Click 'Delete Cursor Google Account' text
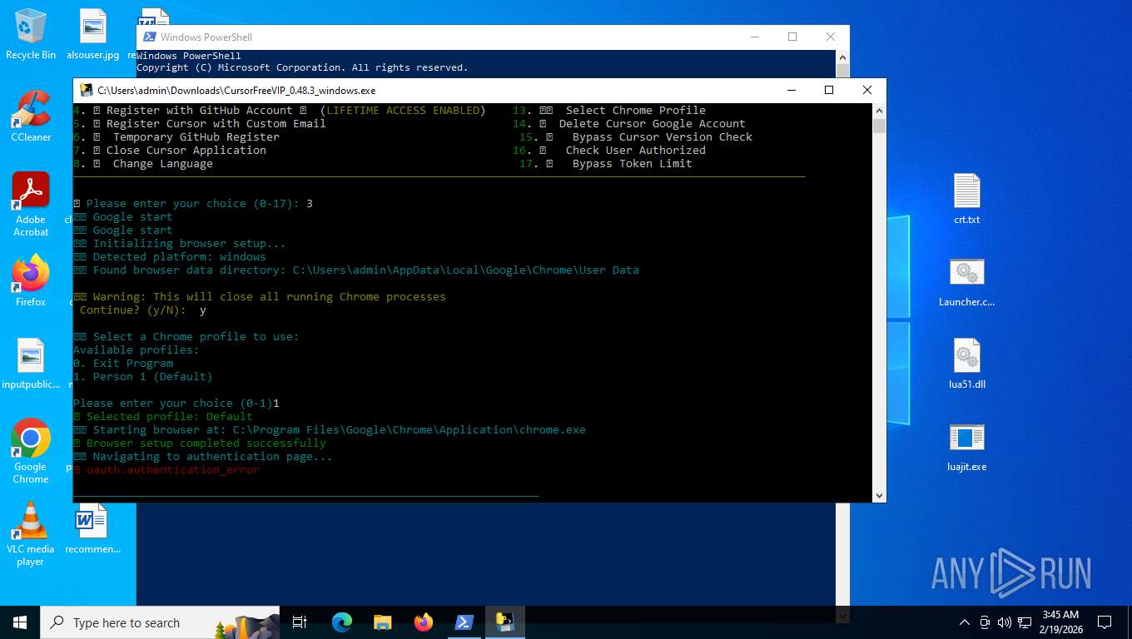Viewport: 1132px width, 639px height. point(653,124)
